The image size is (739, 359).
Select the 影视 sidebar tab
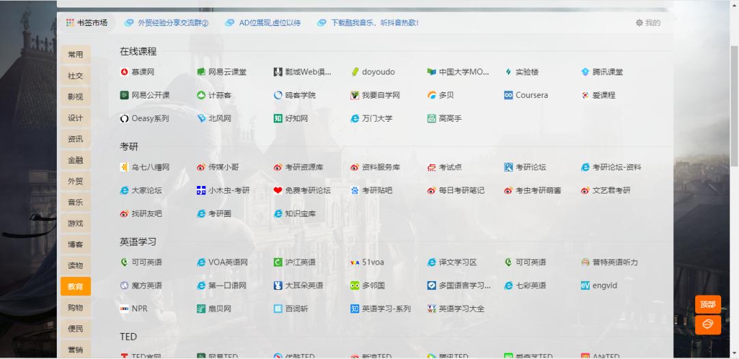coord(75,97)
